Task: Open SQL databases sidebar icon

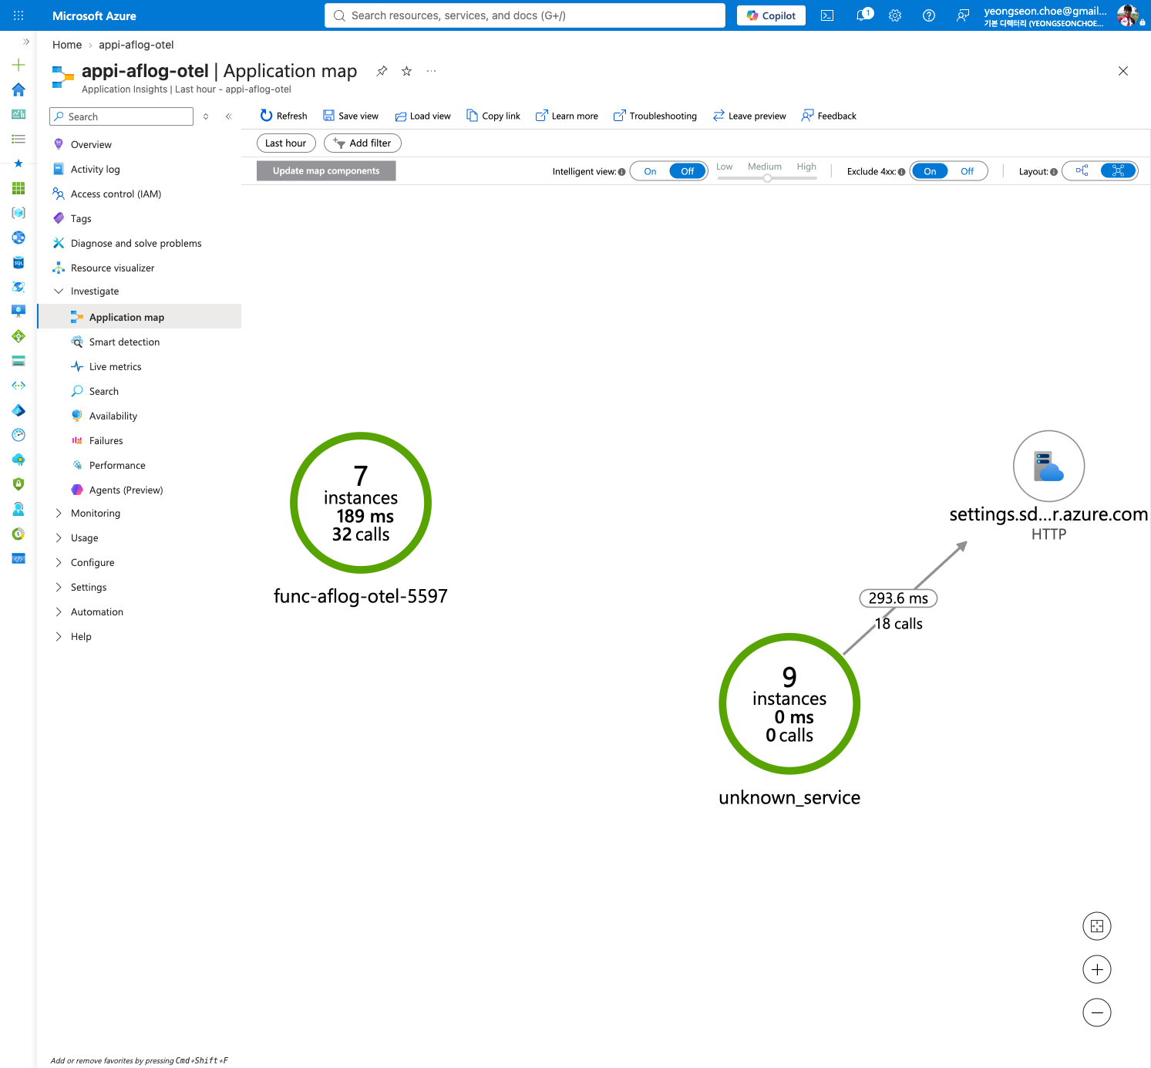Action: point(19,262)
